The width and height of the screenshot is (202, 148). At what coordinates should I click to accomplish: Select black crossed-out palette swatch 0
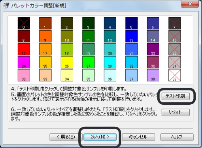click(x=24, y=23)
